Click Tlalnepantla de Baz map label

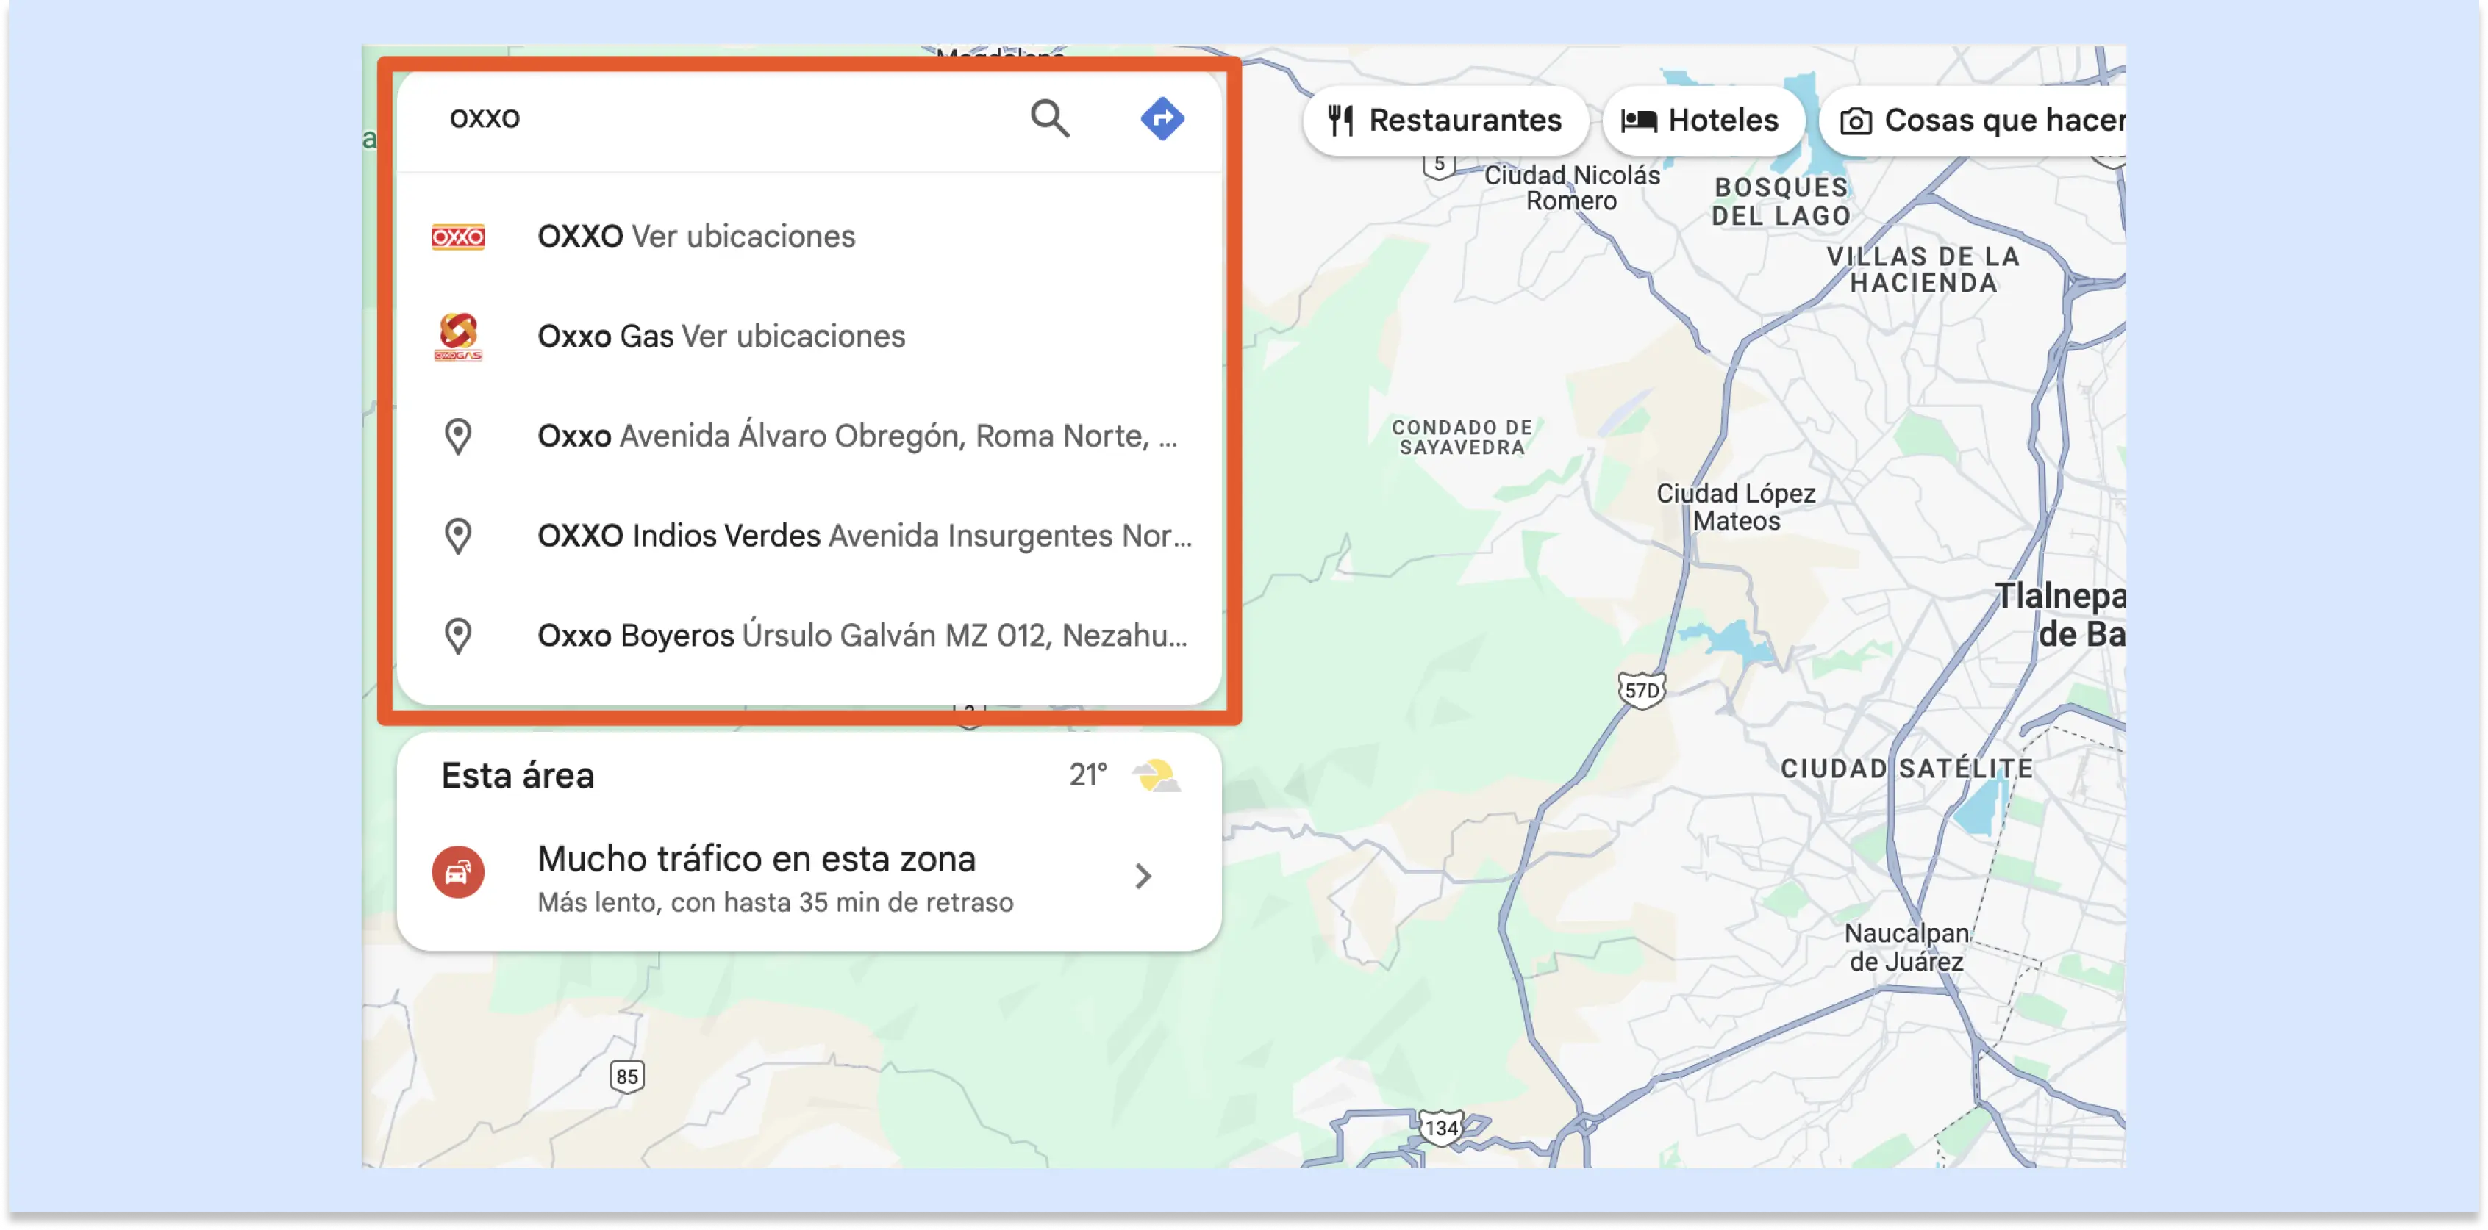point(2060,615)
